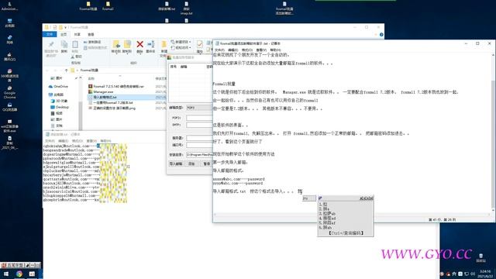Click the taskbar clock
The width and height of the screenshot is (496, 279).
click(484, 274)
